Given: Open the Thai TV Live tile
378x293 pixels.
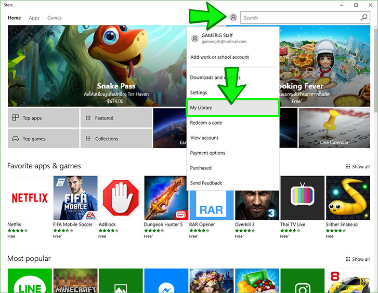Looking at the screenshot, I should 303,198.
